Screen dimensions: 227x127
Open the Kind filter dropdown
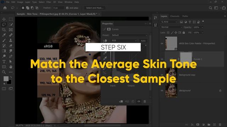tap(169, 22)
